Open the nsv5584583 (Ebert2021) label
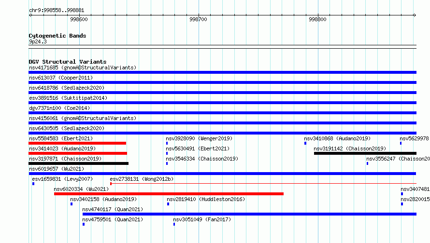Image resolution: width=430 pixels, height=243 pixels. (61, 138)
